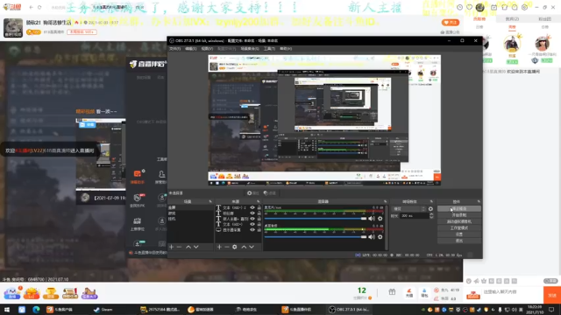561x315 pixels.
Task: Open 工具(T) menu in OBS
Action: click(269, 49)
